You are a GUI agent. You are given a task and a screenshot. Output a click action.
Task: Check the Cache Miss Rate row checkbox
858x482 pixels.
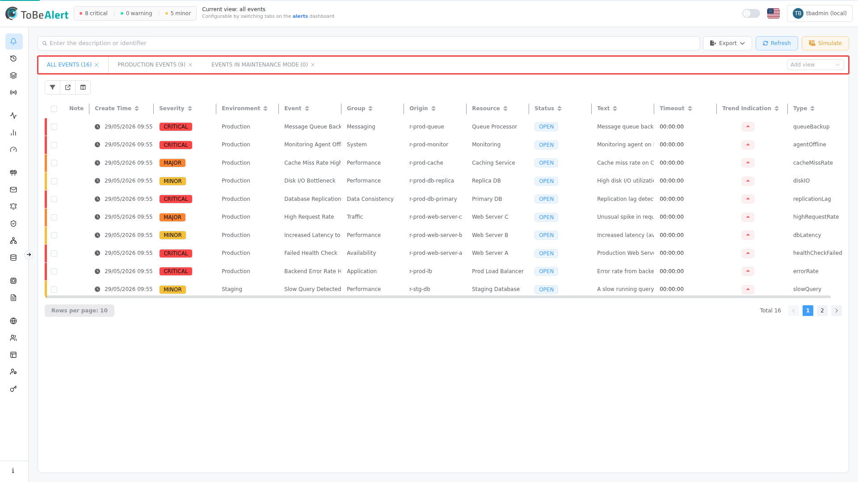(x=54, y=163)
